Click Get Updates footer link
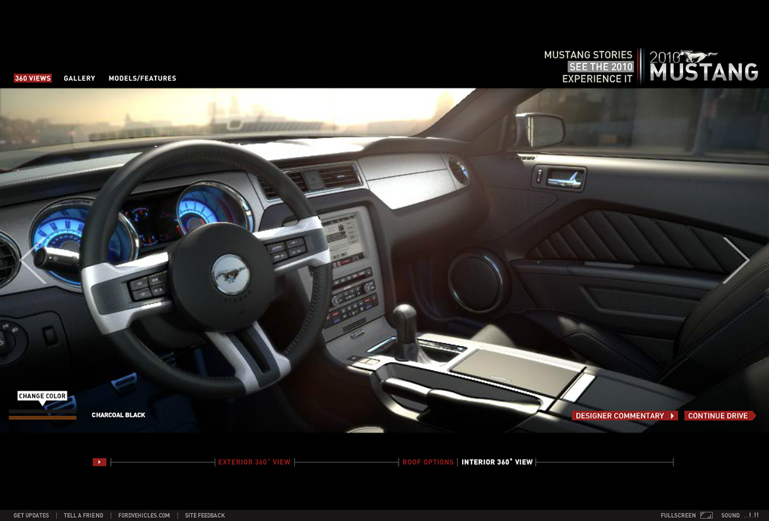This screenshot has height=521, width=769. [31, 515]
